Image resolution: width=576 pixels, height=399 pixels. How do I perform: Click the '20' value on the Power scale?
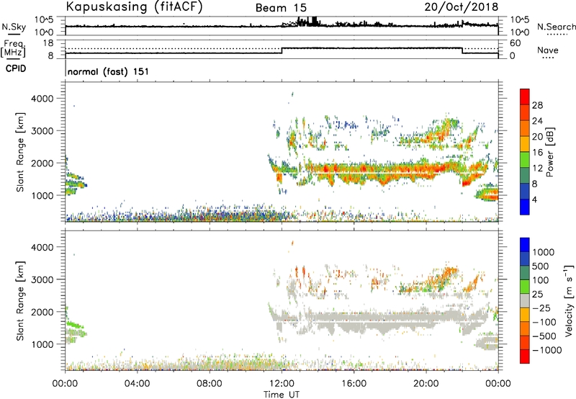[x=537, y=137]
